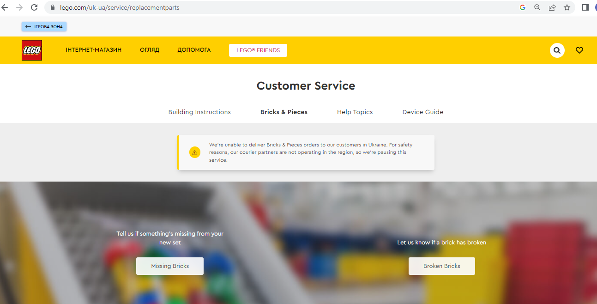
Task: Go back to ІГРОВА ЗОНА
Action: pos(44,27)
